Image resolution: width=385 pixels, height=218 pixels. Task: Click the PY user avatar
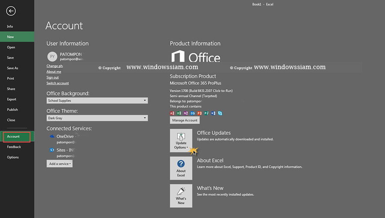52,57
